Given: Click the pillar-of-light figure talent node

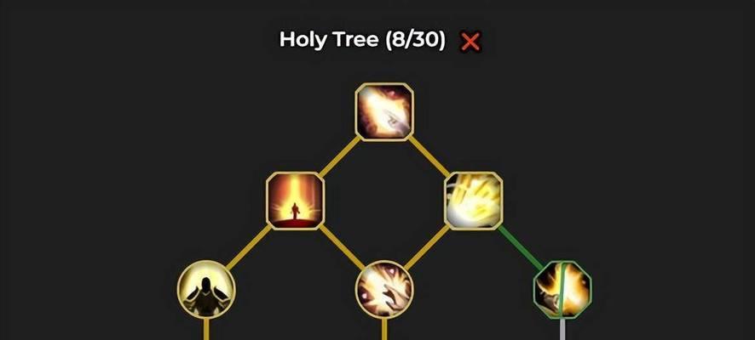Looking at the screenshot, I should [295, 201].
